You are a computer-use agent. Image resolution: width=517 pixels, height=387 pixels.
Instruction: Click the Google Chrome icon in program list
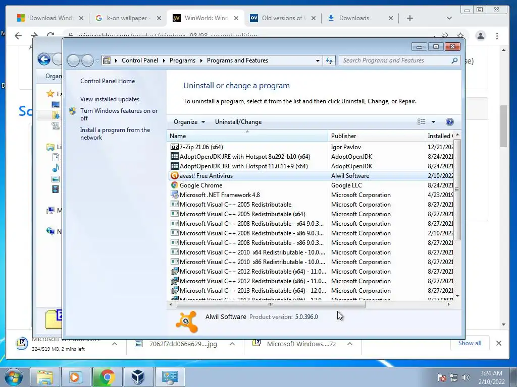(174, 185)
